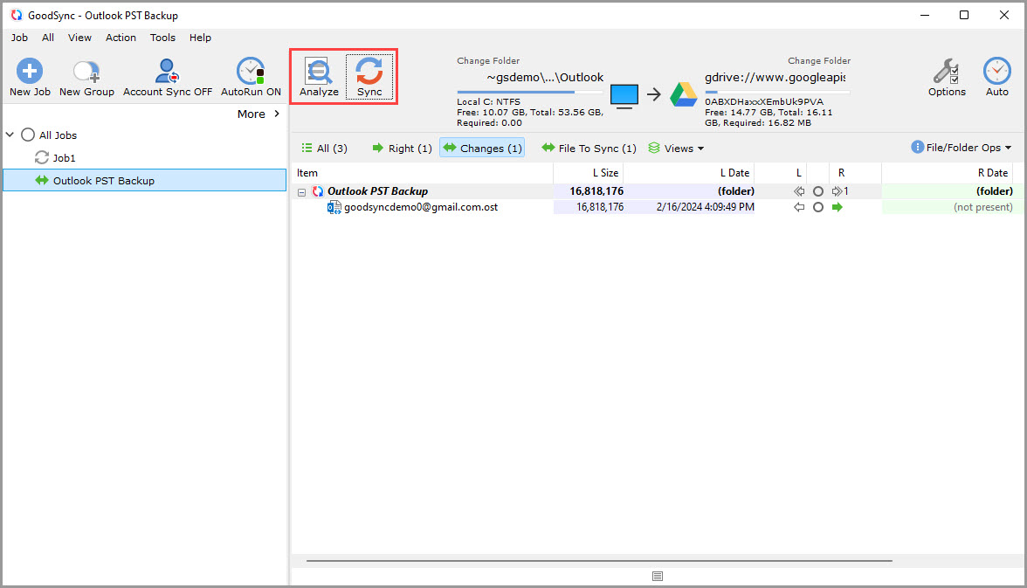Screen dimensions: 1027x588
Task: Open Auto schedule clock icon
Action: (997, 71)
